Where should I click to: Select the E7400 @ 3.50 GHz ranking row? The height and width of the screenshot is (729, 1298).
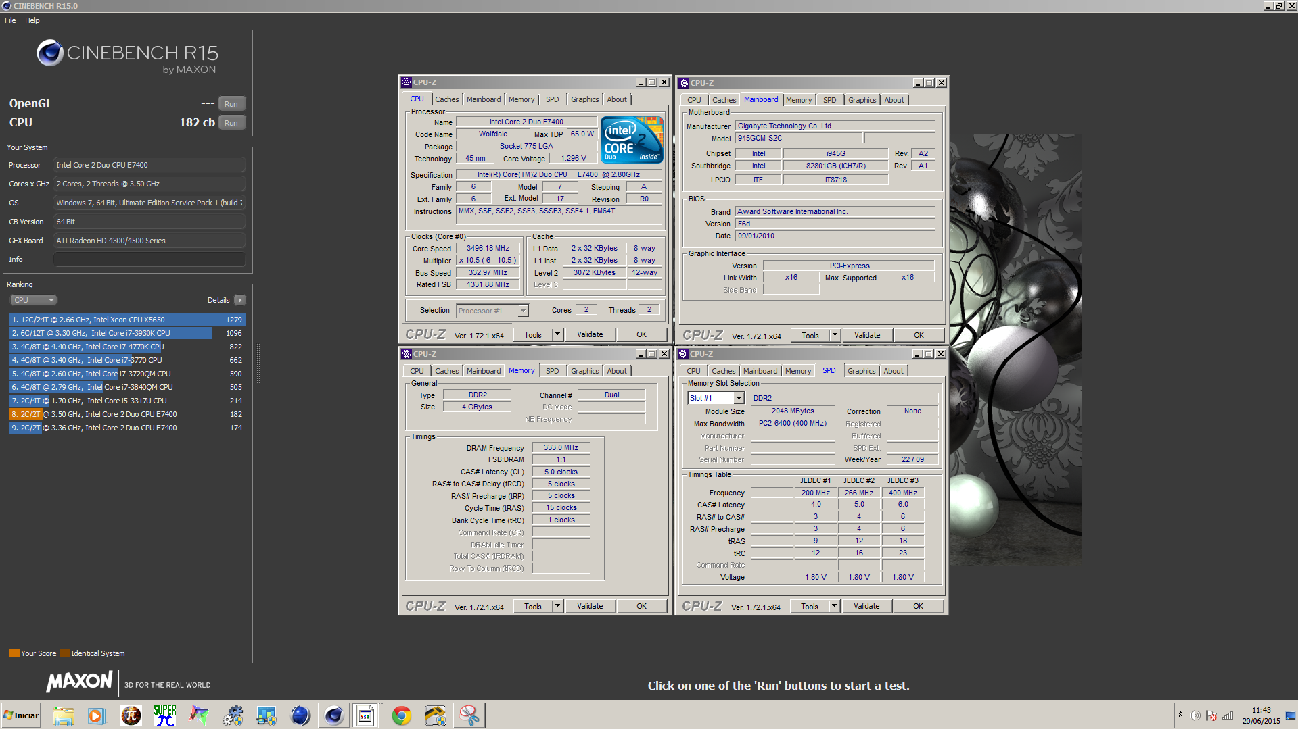click(127, 414)
